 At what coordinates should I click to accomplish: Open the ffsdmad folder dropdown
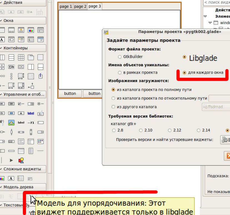(216, 107)
